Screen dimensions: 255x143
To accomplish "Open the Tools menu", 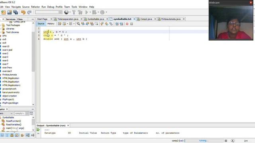I will tap(74, 7).
